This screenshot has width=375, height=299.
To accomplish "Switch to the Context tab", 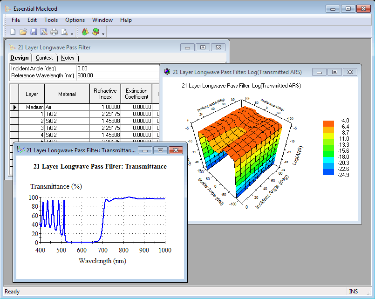I will click(x=44, y=58).
